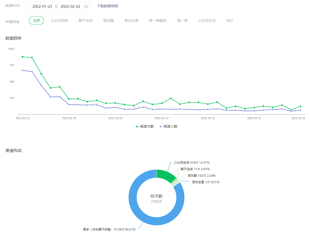Click the 阅读次数 data point on 2022-01-23

point(23,57)
